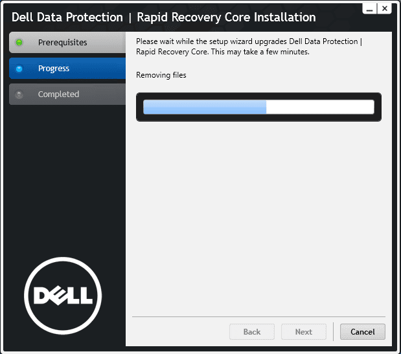
Task: Open the Progress step
Action: click(x=54, y=69)
